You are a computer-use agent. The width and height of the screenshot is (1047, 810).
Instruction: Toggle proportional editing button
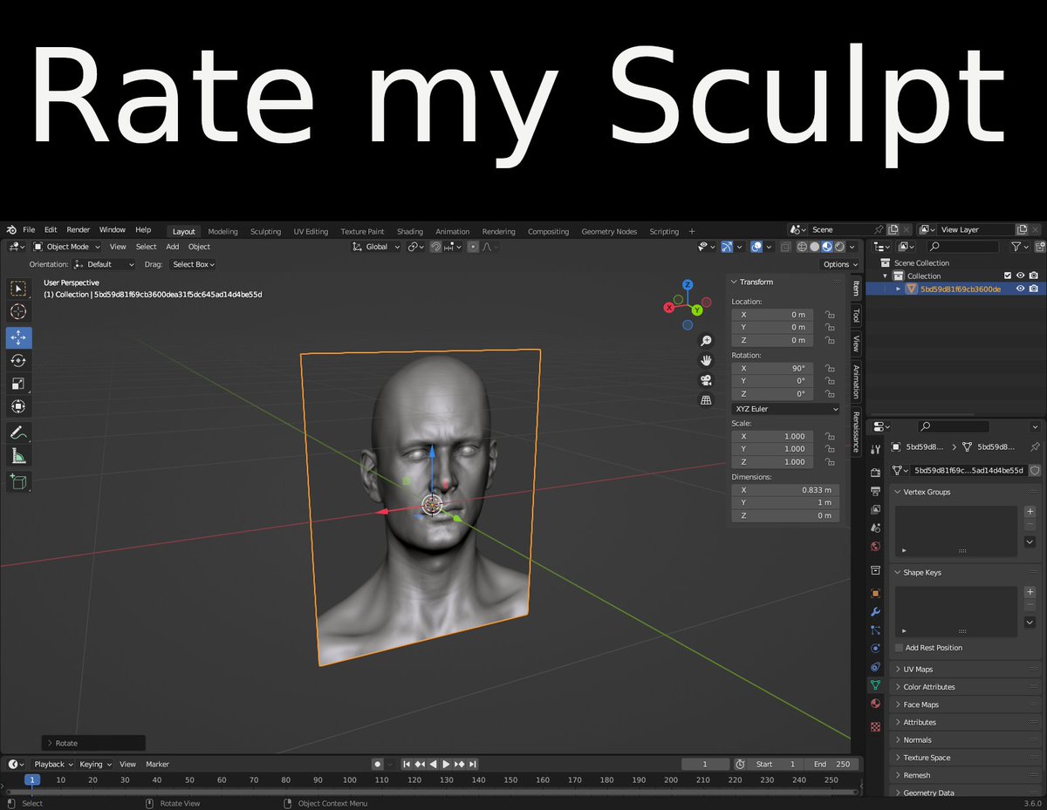(x=474, y=247)
